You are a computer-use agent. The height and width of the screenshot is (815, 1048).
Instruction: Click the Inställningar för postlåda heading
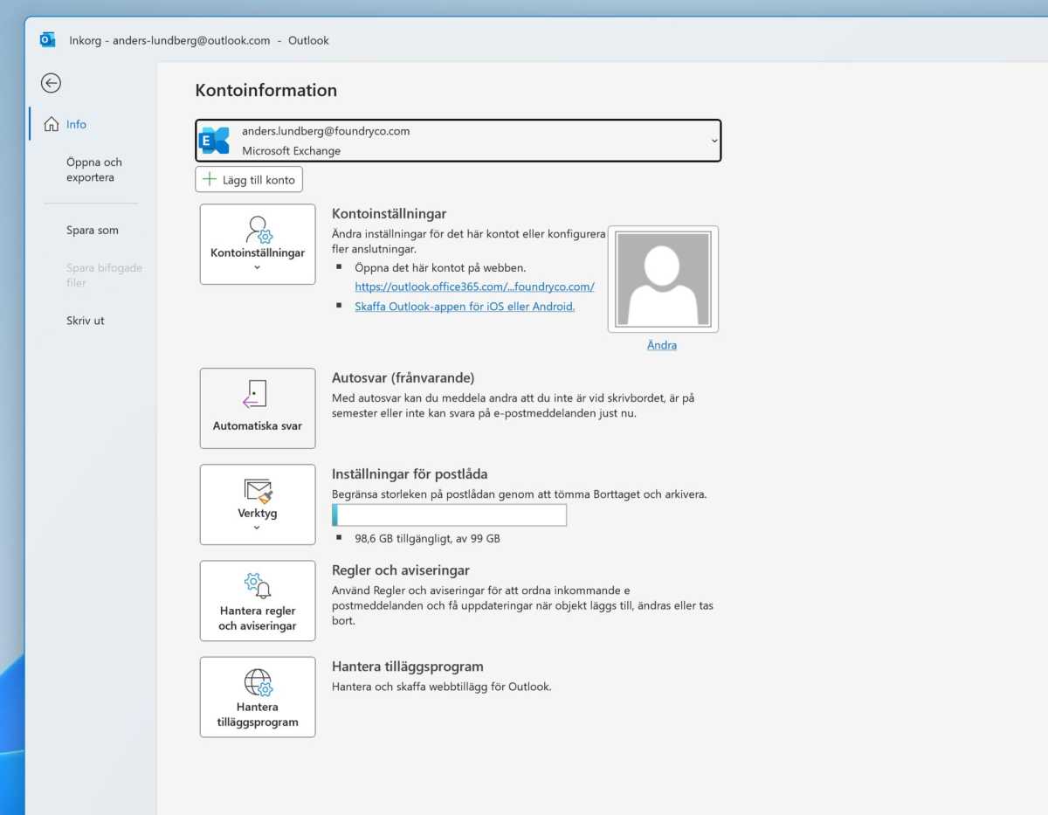tap(410, 474)
